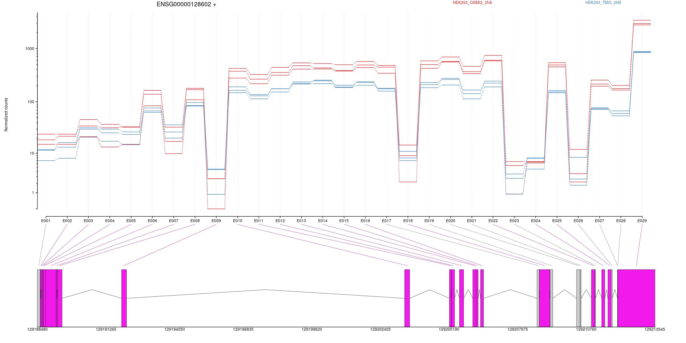Select exon label E017
The width and height of the screenshot is (686, 343).
pos(386,221)
